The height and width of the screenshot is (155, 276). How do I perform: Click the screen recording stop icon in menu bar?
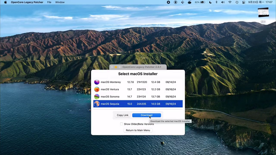click(168, 2)
